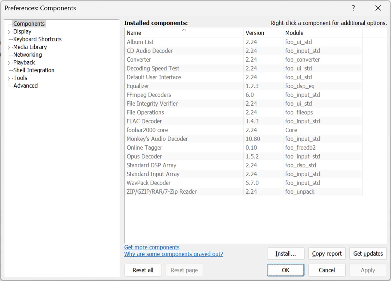The image size is (391, 281).
Task: Open the Get more components link
Action: [152, 247]
